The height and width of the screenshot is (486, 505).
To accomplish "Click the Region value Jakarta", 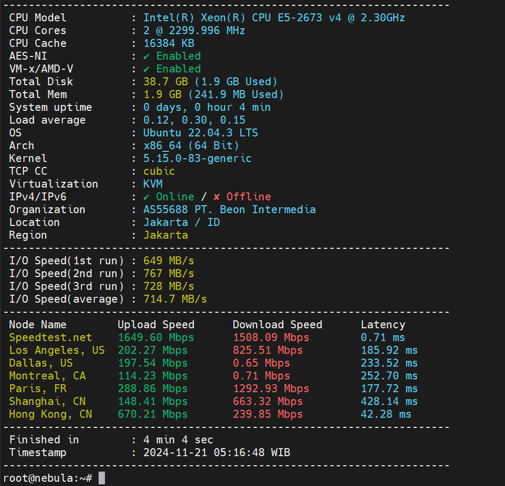I will 166,235.
